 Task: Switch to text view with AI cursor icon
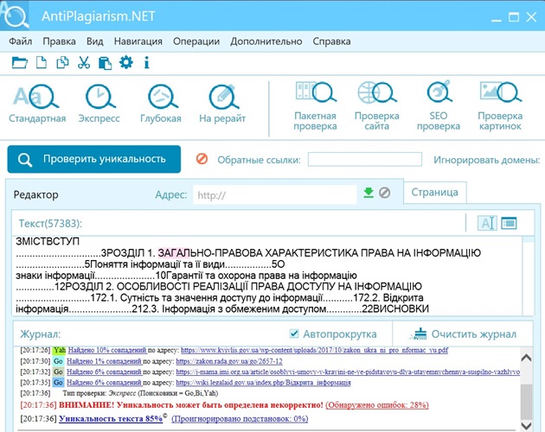pyautogui.click(x=487, y=223)
